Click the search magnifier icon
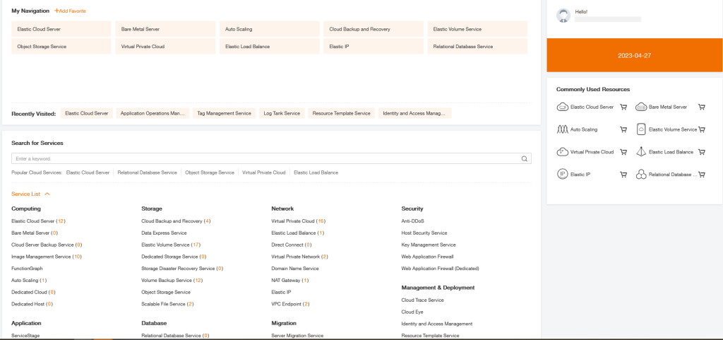Viewport: 723px width, 340px height. click(525, 159)
